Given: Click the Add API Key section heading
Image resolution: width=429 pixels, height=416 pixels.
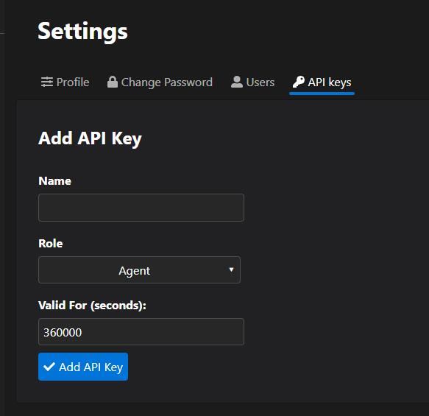Looking at the screenshot, I should (90, 138).
